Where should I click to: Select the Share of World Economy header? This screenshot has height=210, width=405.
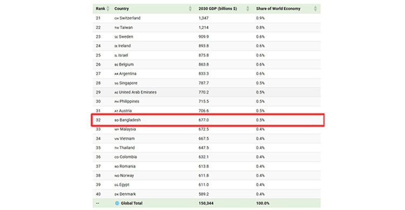tap(278, 9)
